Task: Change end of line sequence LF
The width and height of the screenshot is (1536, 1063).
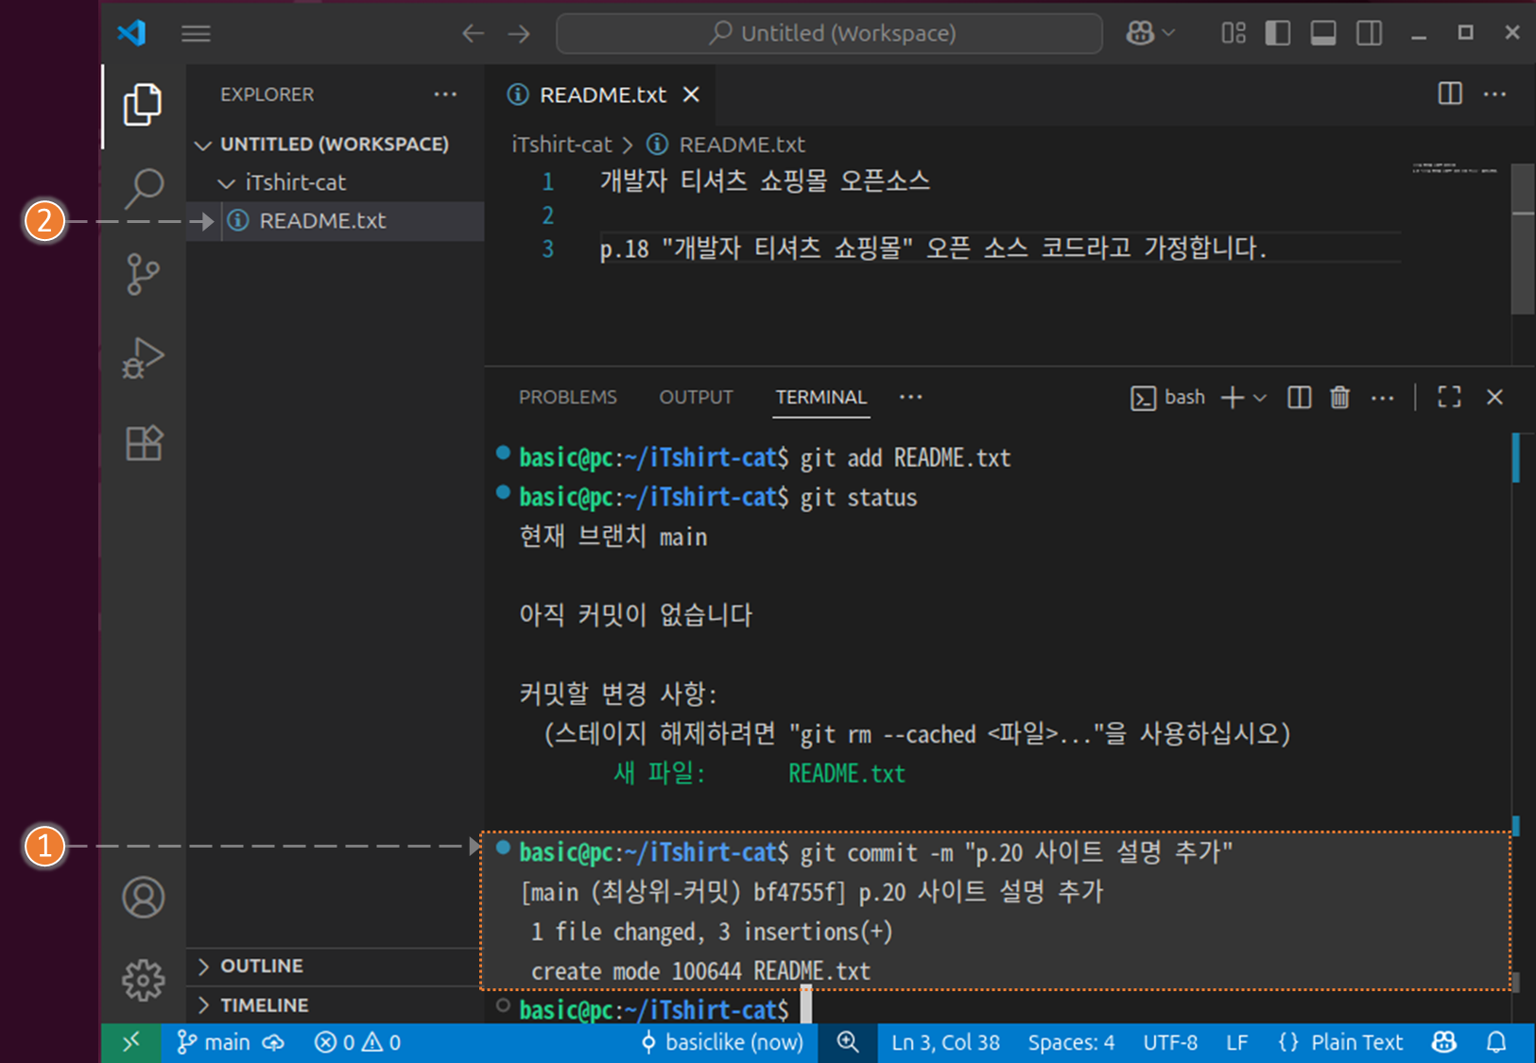Action: [1236, 1042]
